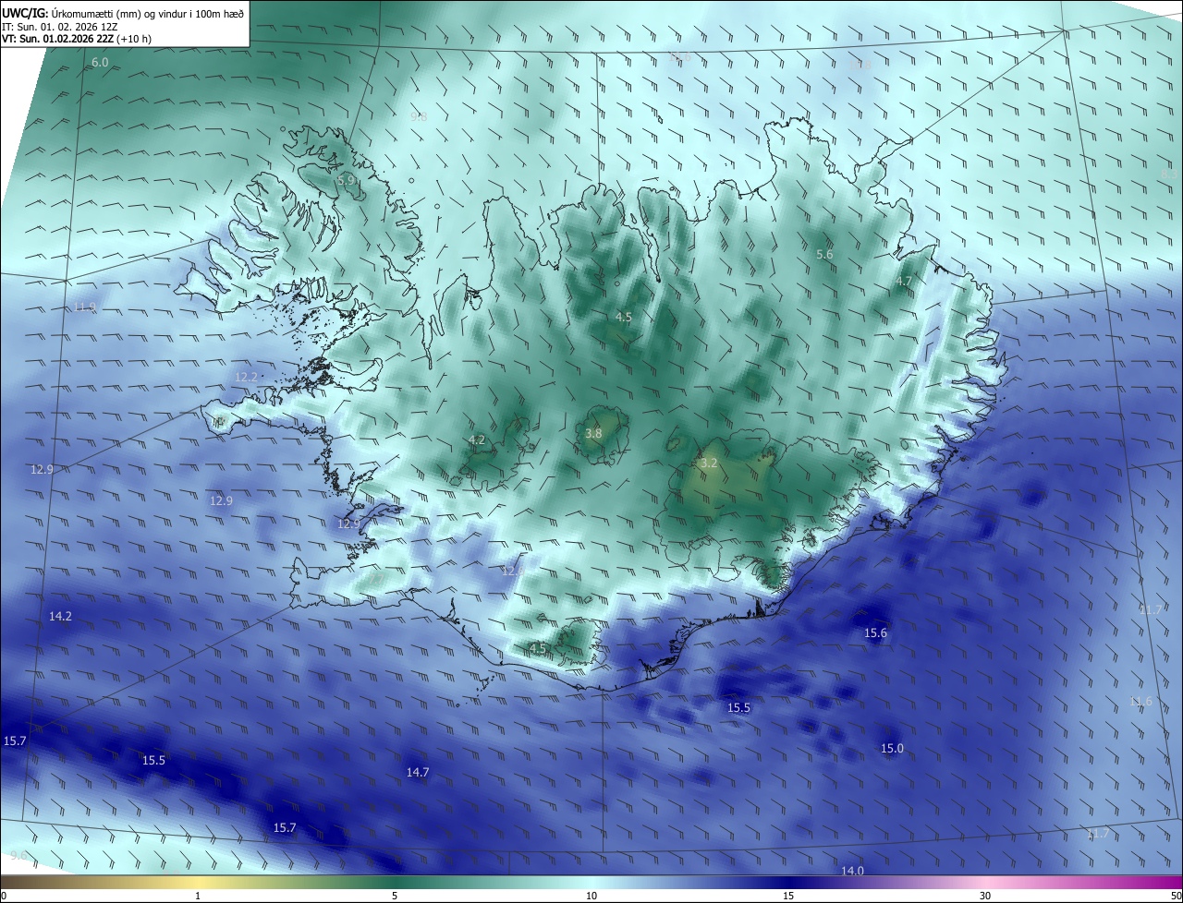Viewport: 1183px width, 903px height.
Task: Click the legend tick labeled 5
Action: pos(395,896)
